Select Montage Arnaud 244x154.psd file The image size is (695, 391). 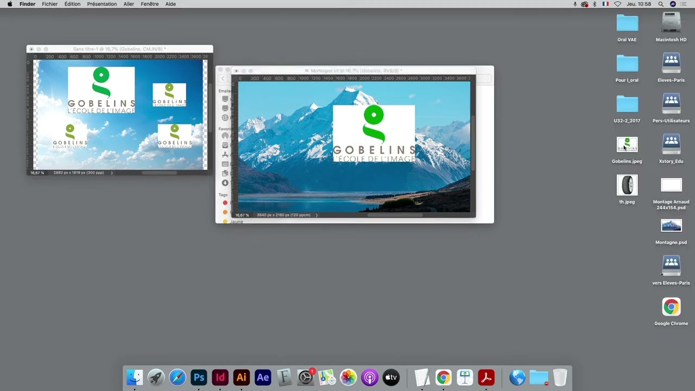coord(671,185)
